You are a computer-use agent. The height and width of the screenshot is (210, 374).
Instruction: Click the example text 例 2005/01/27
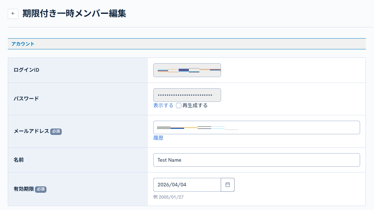[169, 197]
